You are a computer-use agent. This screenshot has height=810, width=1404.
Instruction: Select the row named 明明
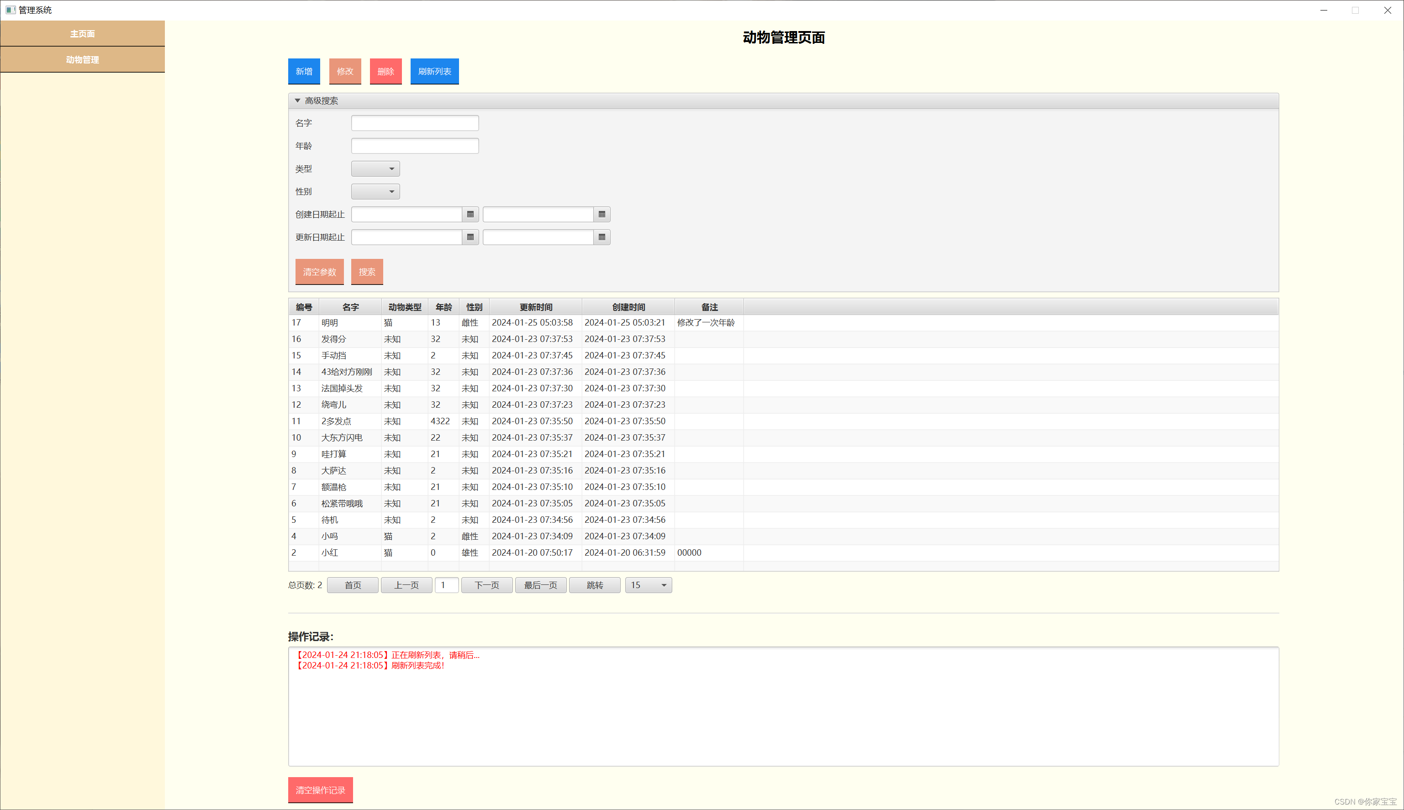click(x=783, y=323)
